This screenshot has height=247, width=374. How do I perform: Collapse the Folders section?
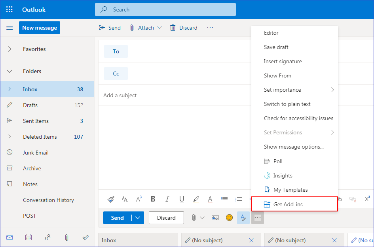point(10,72)
